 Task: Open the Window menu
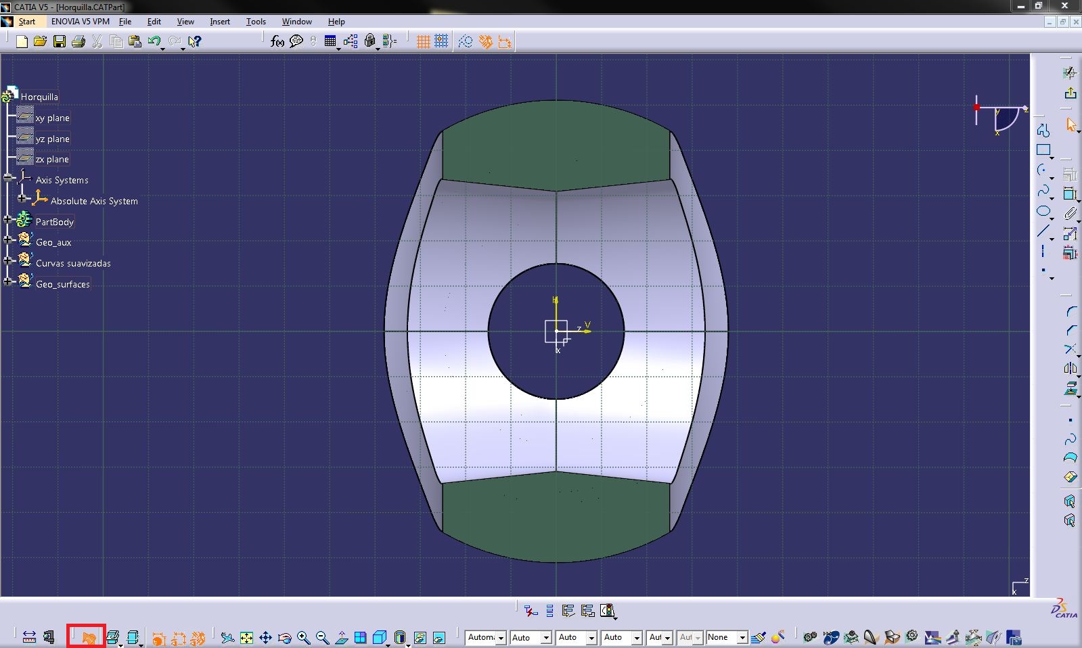point(297,22)
